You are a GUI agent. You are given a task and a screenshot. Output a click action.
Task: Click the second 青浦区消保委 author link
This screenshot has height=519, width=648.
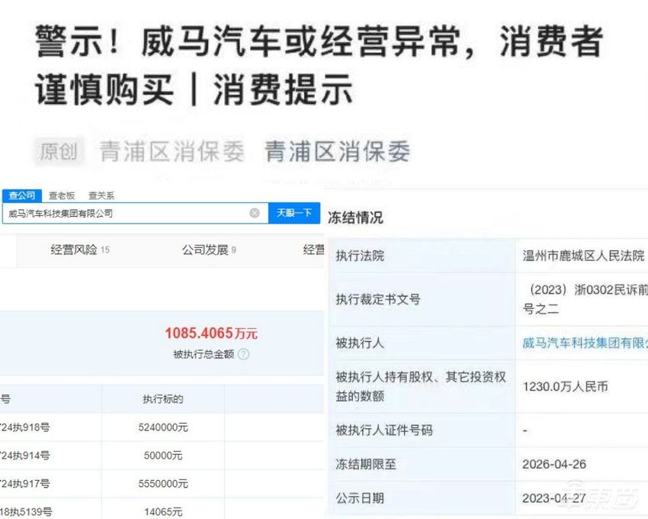click(x=336, y=151)
